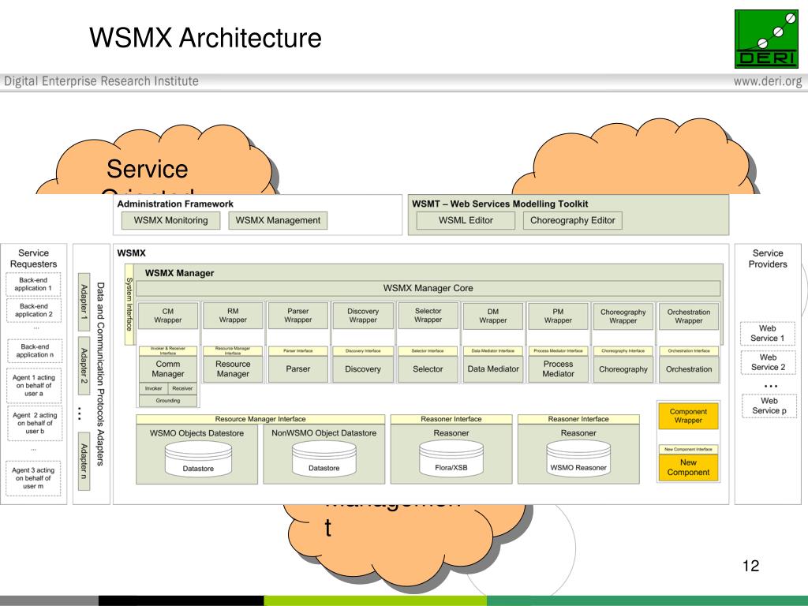Click the Process Mediator component box
The image size is (808, 606).
tap(558, 369)
